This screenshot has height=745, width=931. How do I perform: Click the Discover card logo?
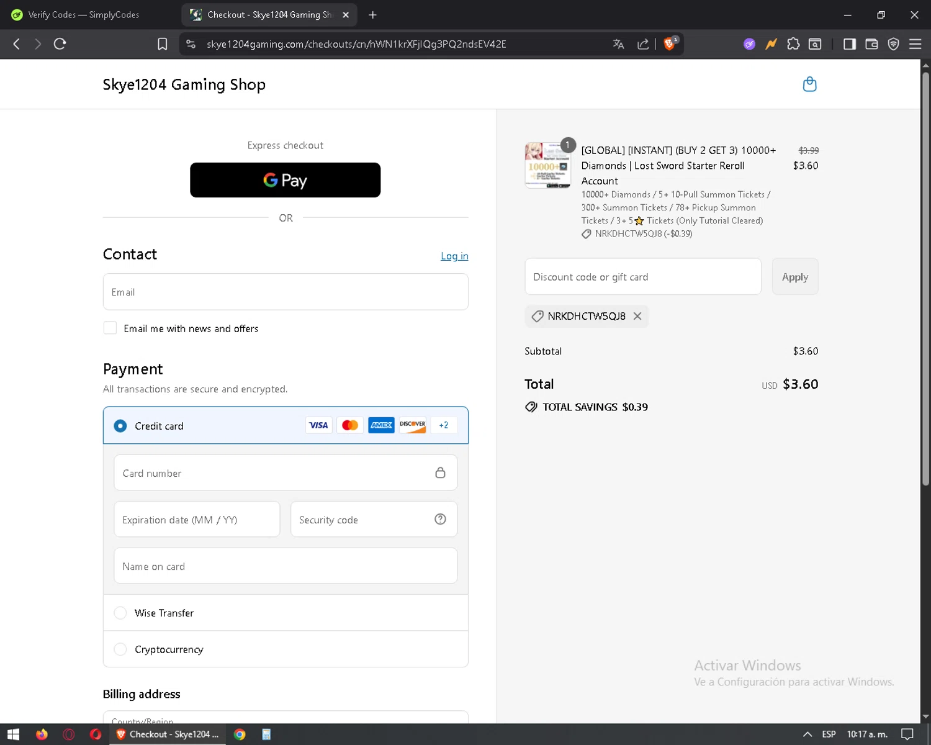tap(412, 425)
